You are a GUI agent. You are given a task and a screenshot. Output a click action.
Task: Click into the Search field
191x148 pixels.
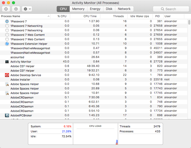tap(171, 9)
